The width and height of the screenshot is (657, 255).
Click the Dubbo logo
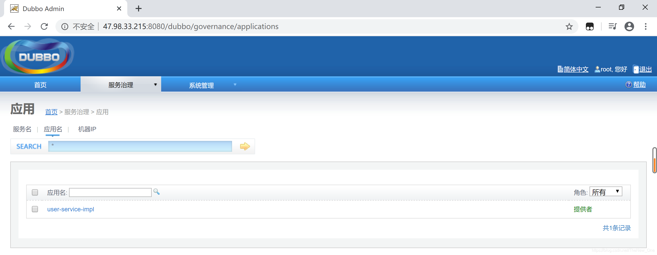tap(37, 56)
